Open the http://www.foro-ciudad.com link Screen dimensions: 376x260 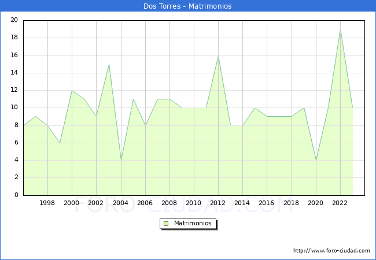click(331, 251)
